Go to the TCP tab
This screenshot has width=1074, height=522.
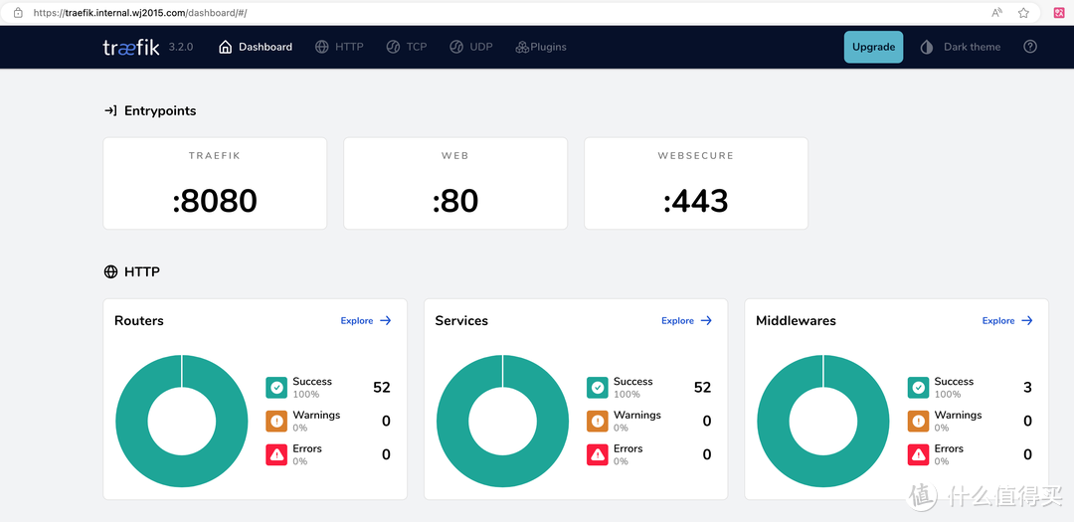click(x=407, y=47)
